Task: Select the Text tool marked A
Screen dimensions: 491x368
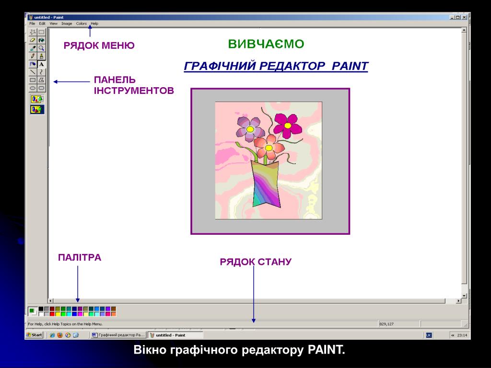Action: tap(41, 64)
